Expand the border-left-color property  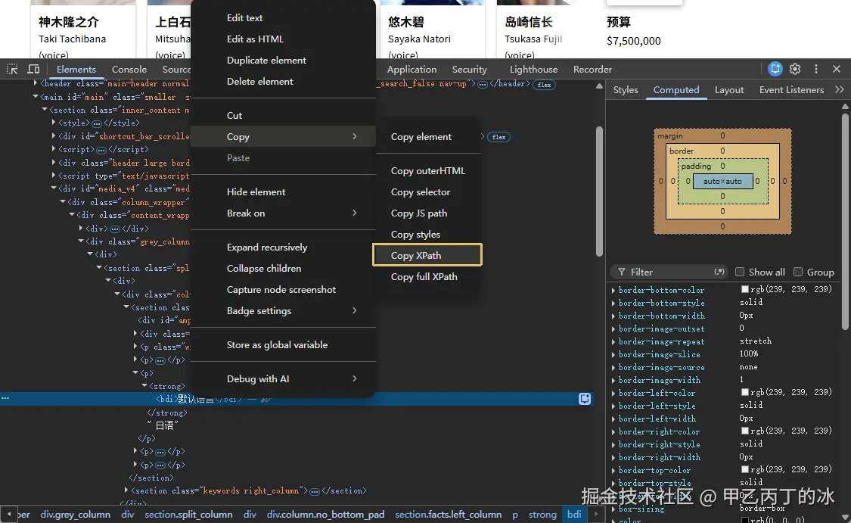613,394
